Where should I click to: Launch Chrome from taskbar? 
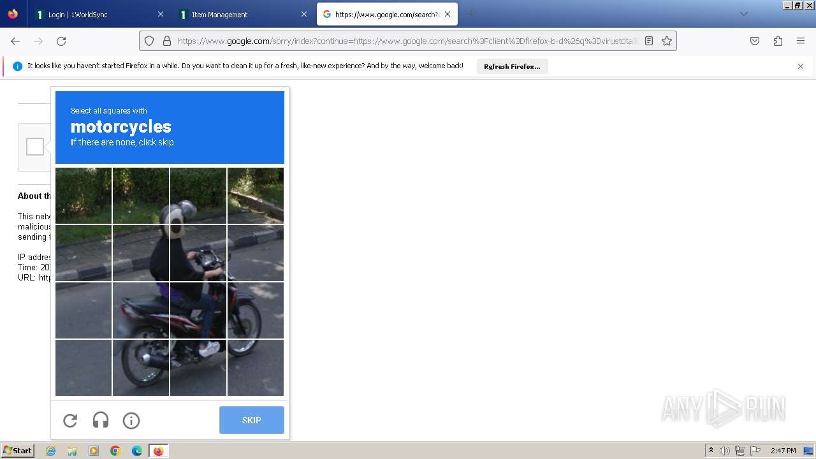(x=115, y=451)
